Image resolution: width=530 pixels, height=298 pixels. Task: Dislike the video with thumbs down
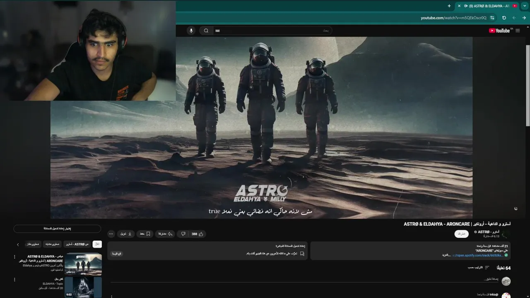coord(183,234)
